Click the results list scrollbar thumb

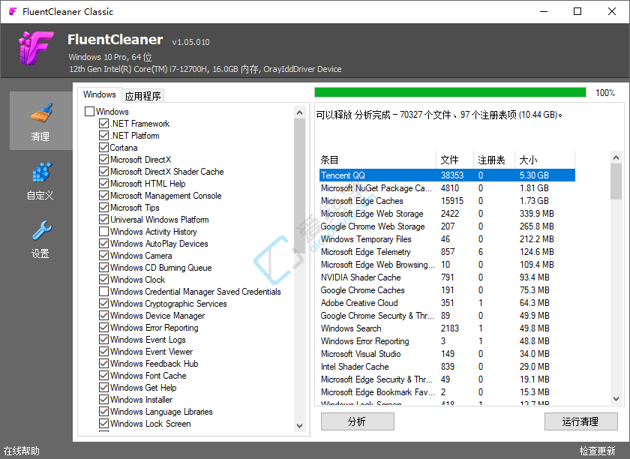pyautogui.click(x=616, y=181)
